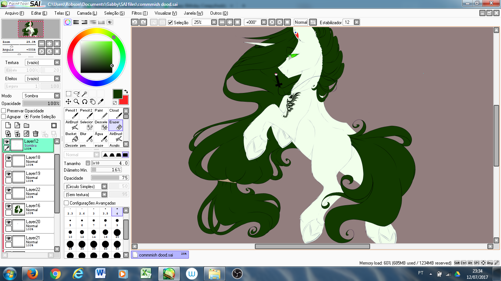Toggle visibility of Layer22
This screenshot has width=501, height=281.
tap(8, 190)
